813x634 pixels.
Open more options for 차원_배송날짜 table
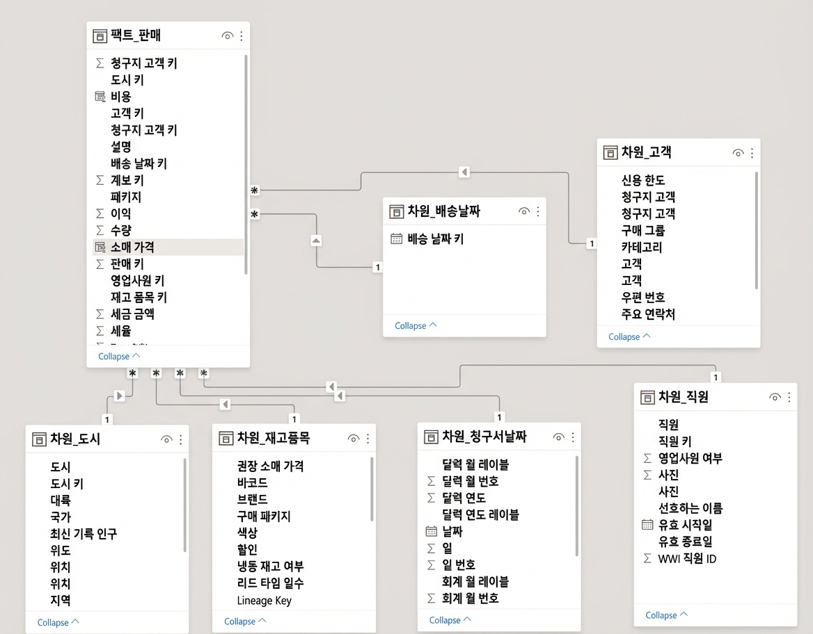[x=538, y=211]
